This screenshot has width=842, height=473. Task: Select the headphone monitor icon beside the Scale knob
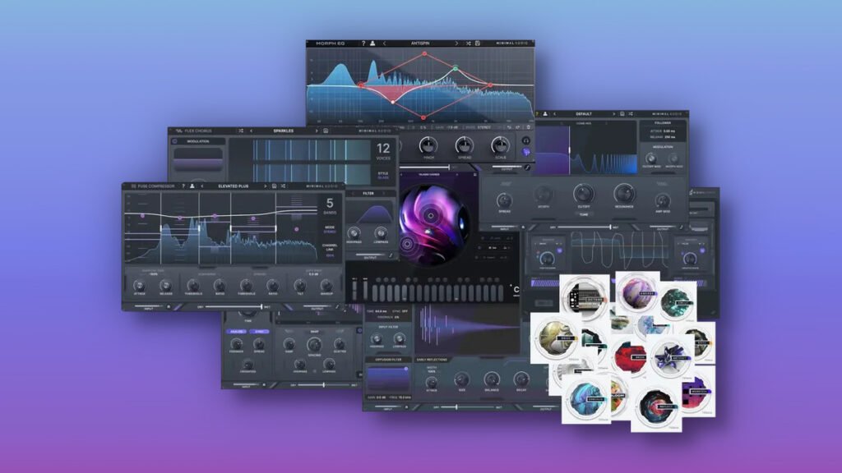[526, 140]
